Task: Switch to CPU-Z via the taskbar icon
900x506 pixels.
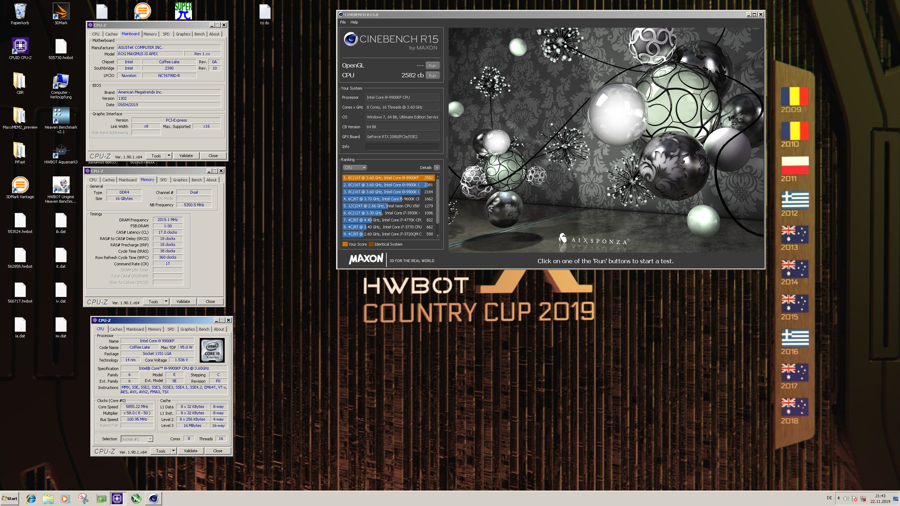Action: pos(117,498)
